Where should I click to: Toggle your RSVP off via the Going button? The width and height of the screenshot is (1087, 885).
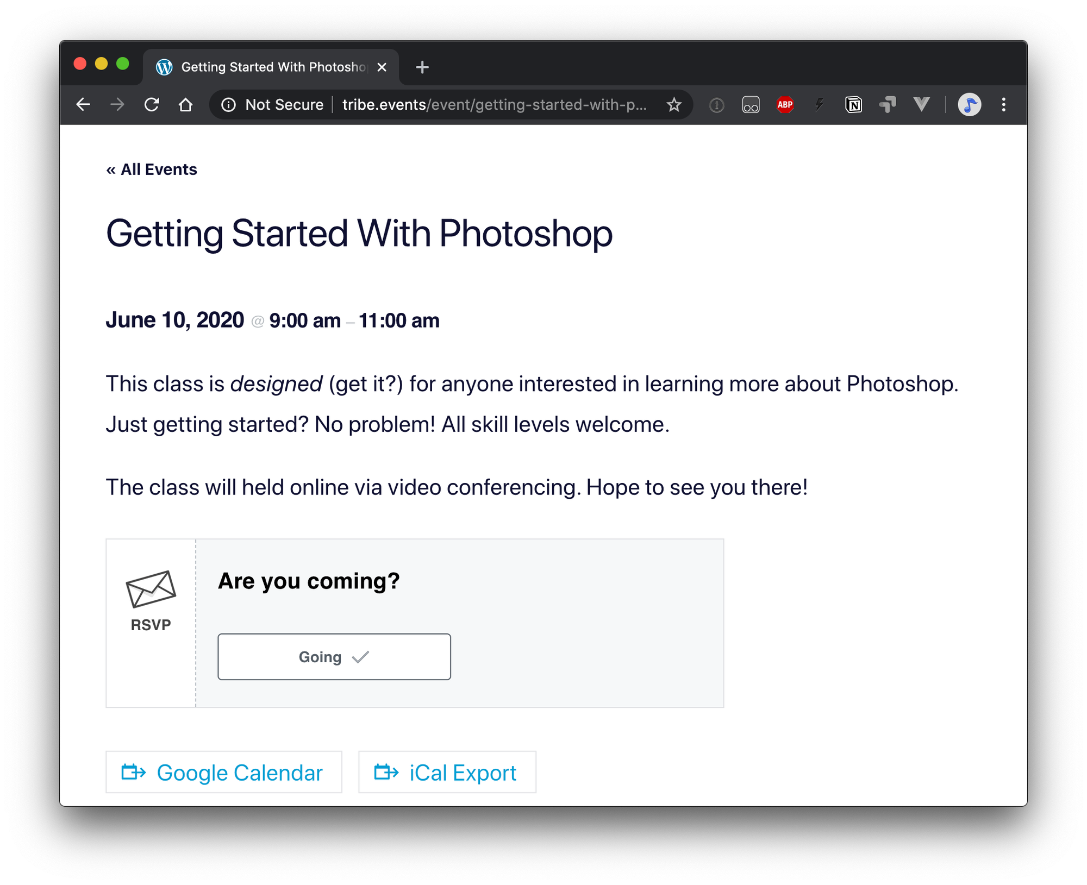(x=334, y=656)
